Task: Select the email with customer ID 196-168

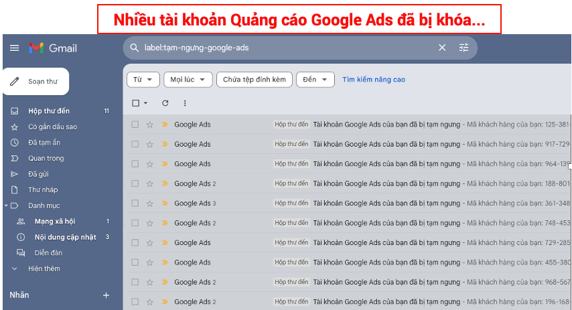Action: click(x=135, y=301)
